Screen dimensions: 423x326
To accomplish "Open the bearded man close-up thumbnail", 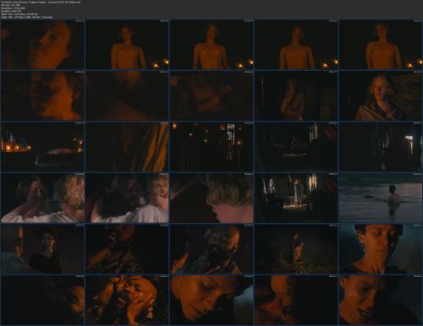I will point(211,249).
